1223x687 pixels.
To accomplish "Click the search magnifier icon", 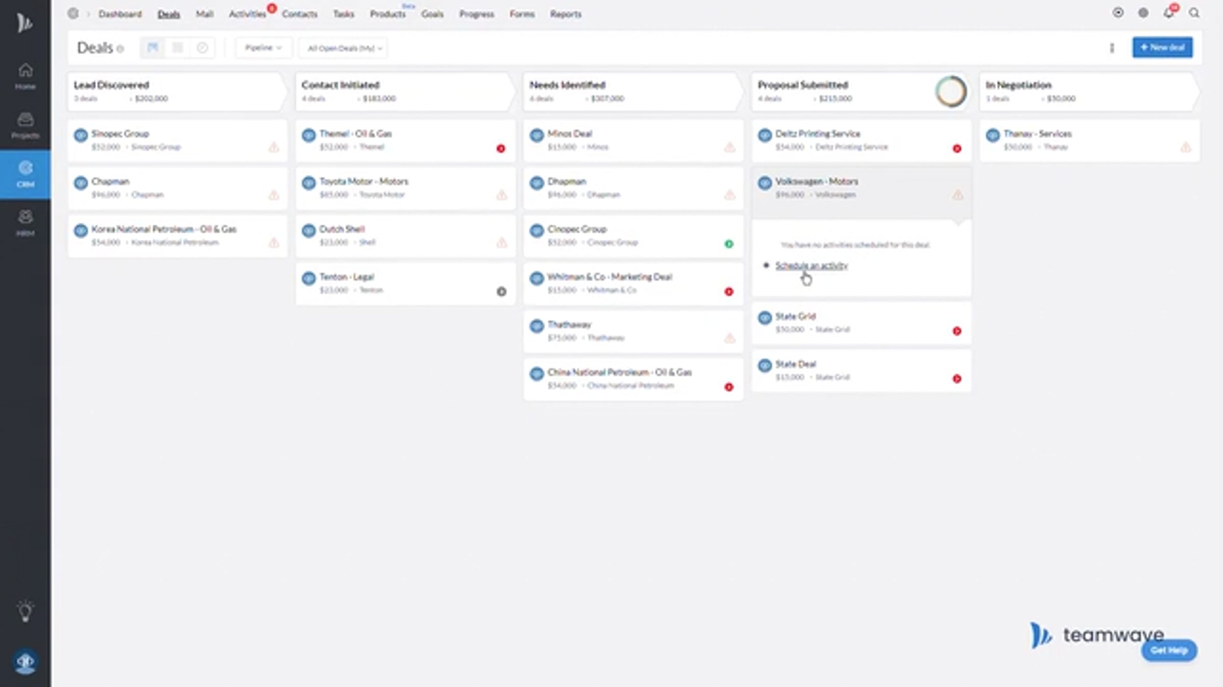I will [x=1194, y=13].
